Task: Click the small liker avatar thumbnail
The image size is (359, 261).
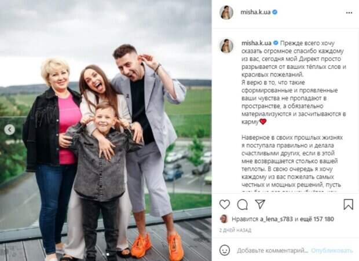Action: click(x=224, y=219)
